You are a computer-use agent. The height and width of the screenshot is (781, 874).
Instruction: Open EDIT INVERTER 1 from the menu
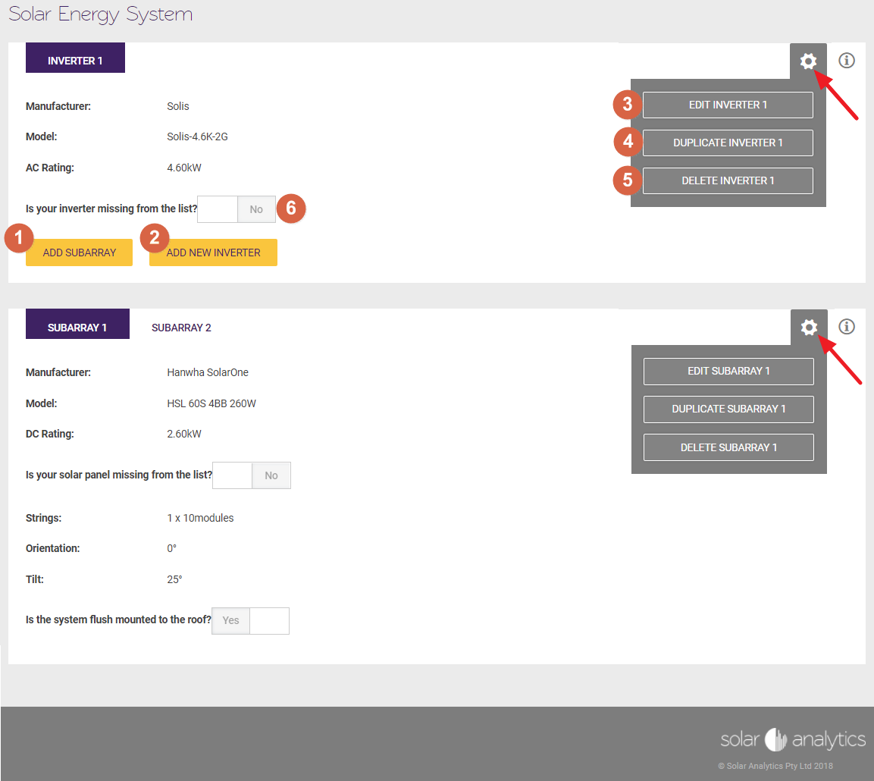tap(727, 105)
